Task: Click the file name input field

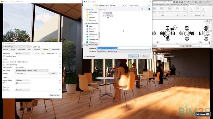Action: 124,48
